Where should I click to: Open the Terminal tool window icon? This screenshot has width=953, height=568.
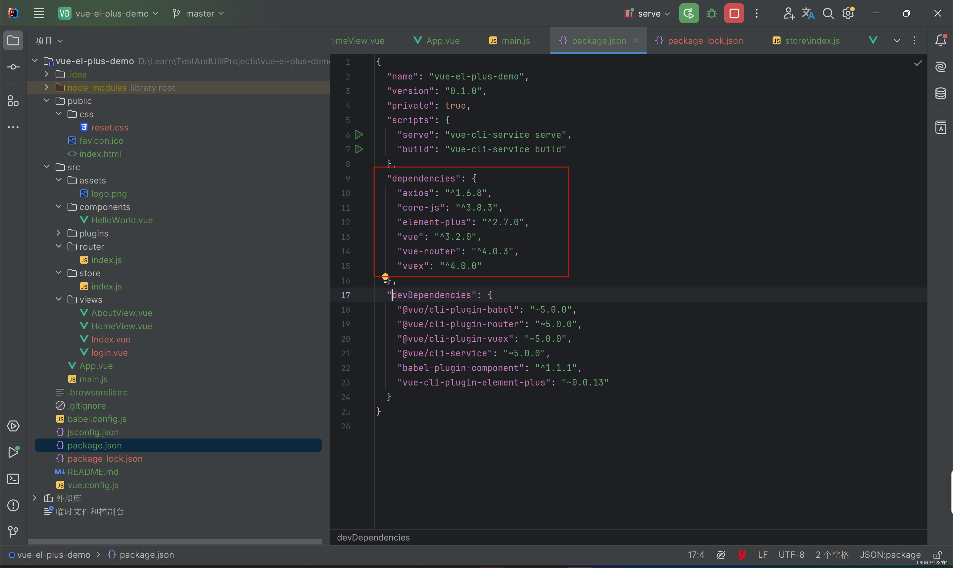[13, 479]
